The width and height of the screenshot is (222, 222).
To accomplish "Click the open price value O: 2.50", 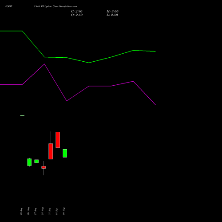I will point(77,15).
